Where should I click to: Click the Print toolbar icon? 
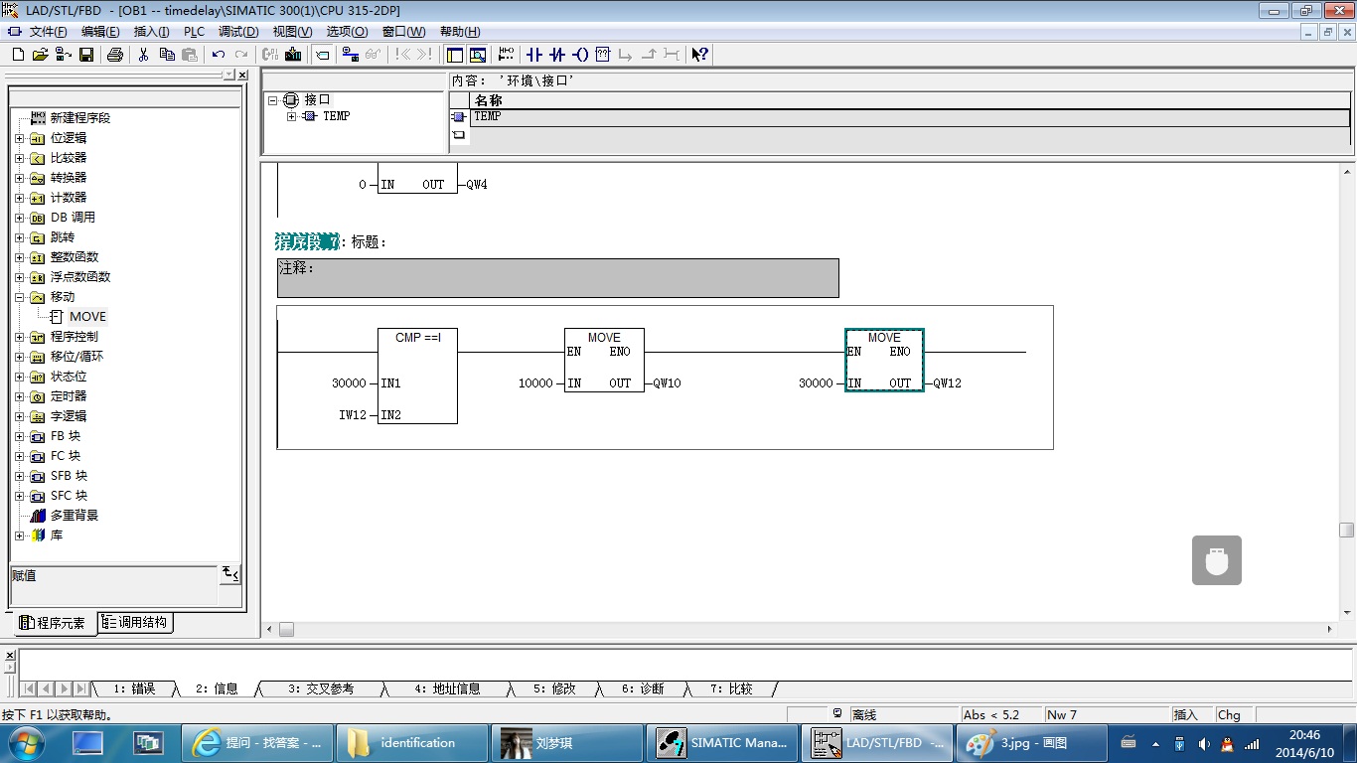point(114,55)
